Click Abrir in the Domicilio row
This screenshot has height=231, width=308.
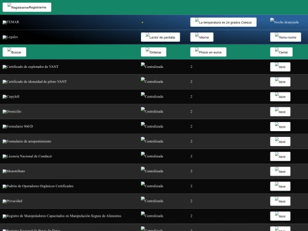click(280, 112)
